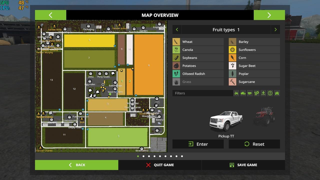Select the second page indicator dot
The width and height of the screenshot is (320, 180).
pos(143,156)
